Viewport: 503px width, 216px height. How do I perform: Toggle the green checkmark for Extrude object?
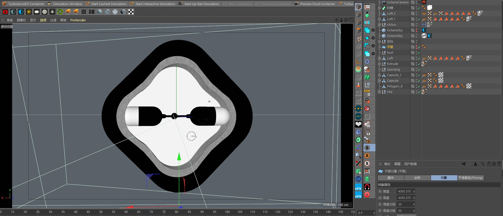[419, 64]
